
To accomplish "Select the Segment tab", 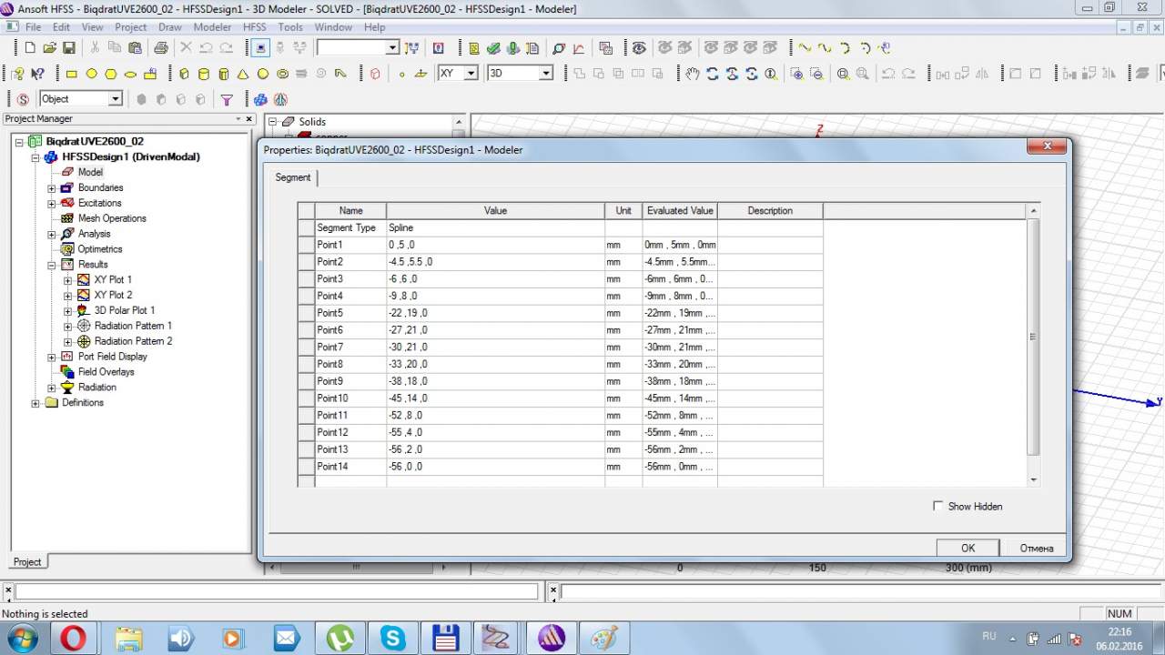I will pyautogui.click(x=292, y=177).
